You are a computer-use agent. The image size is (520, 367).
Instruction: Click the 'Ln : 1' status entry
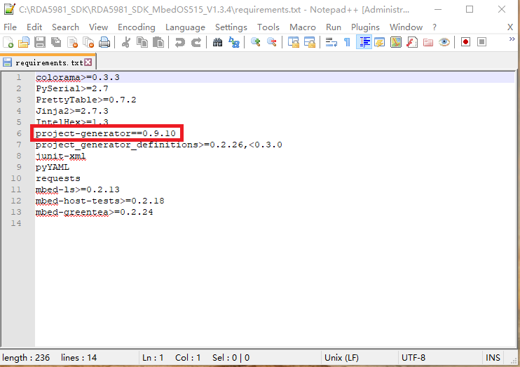click(153, 358)
